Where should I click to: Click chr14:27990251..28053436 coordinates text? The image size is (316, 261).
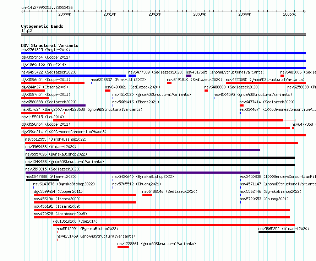(x=47, y=8)
